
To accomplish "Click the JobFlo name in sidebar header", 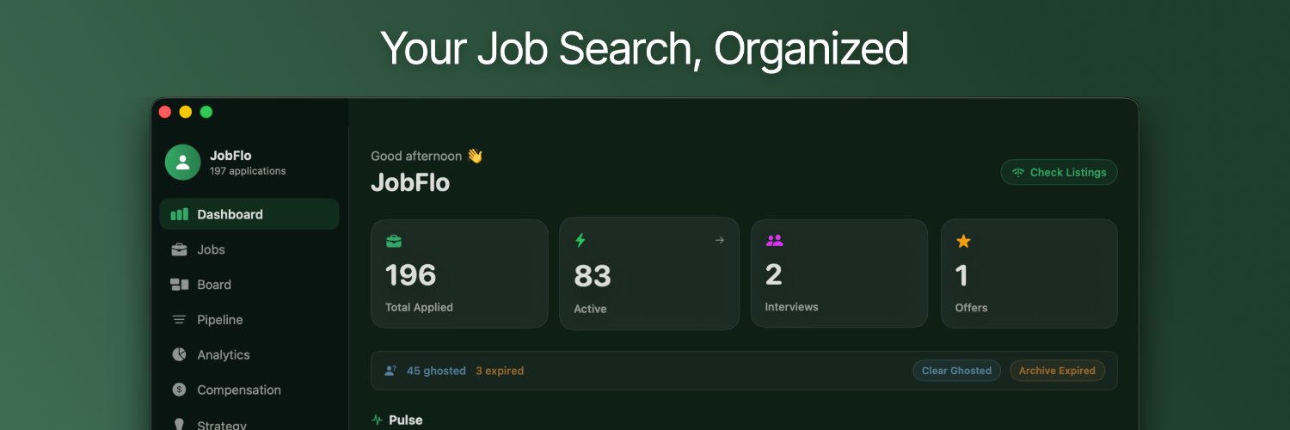I will point(230,156).
